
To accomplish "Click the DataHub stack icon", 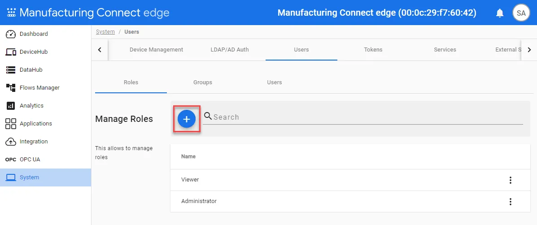I will coord(11,70).
